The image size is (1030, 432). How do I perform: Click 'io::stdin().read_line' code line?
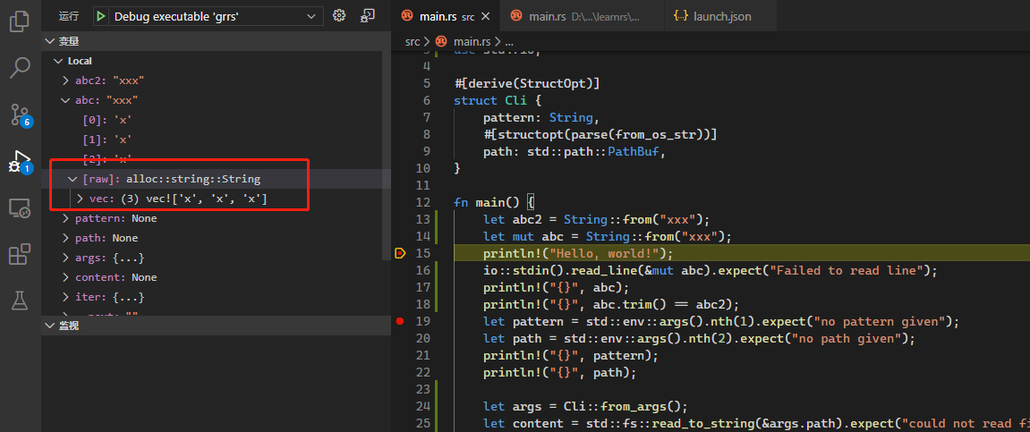pos(711,270)
